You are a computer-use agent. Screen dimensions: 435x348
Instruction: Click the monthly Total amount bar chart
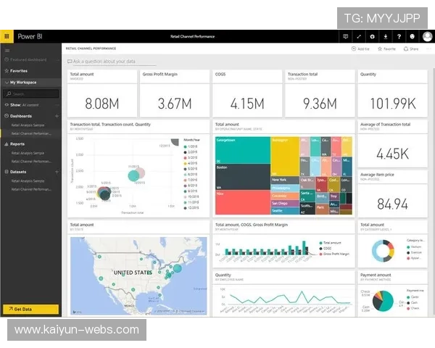point(266,248)
